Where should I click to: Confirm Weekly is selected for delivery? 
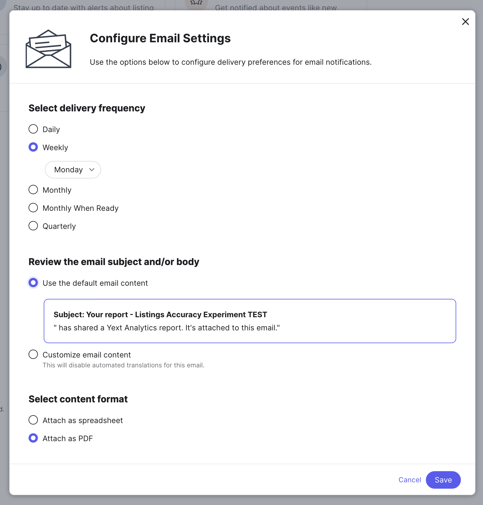(x=33, y=147)
